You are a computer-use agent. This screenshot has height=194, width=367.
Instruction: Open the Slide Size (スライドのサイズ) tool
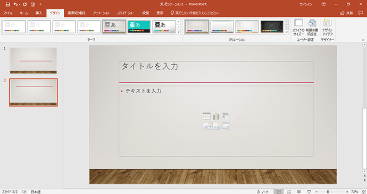pos(298,27)
